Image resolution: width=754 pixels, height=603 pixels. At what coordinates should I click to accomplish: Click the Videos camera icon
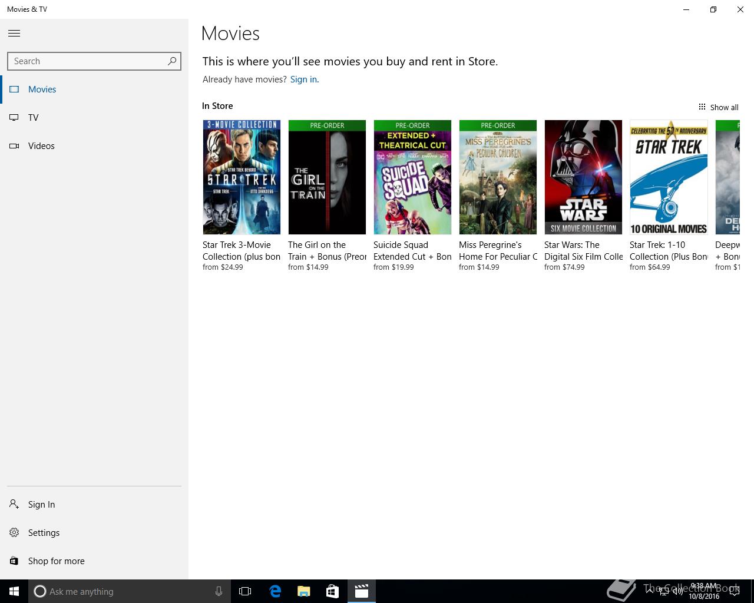coord(14,146)
